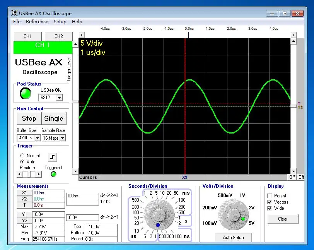Select 1V on Volts/Division dial
Screen dimensions: 314x250
click(x=242, y=195)
